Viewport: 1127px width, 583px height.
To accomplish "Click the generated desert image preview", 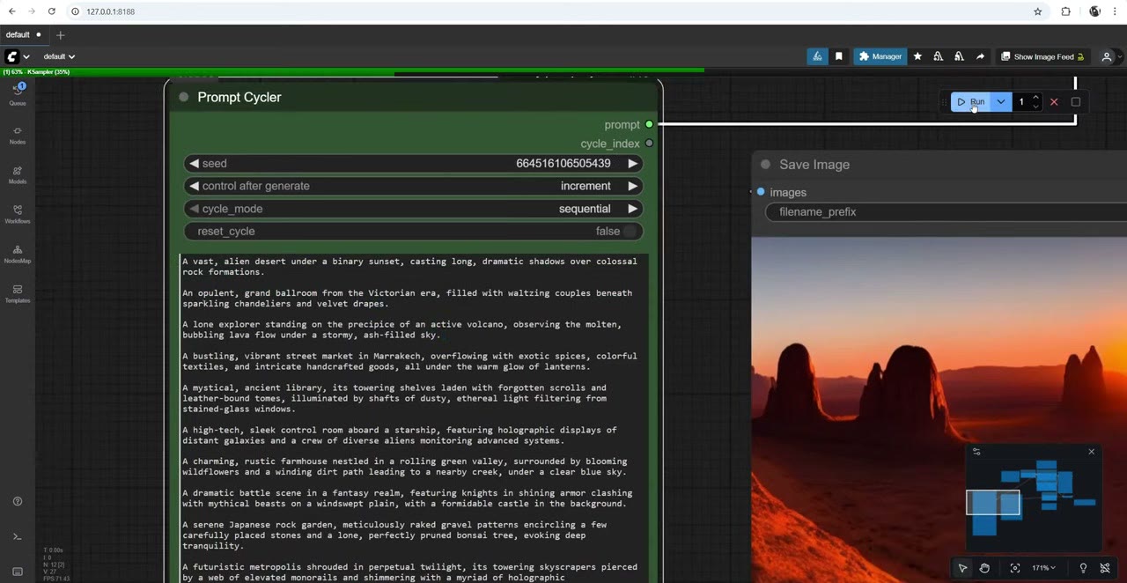I will [x=939, y=410].
